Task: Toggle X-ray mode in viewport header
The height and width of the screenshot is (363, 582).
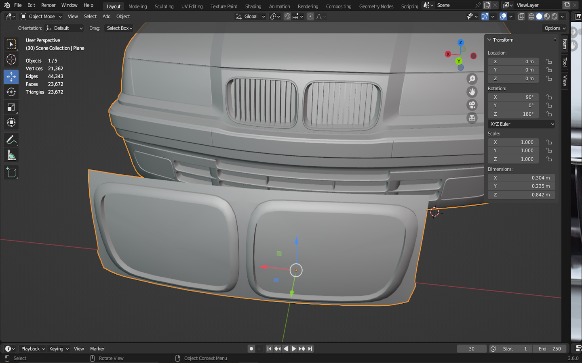Action: click(x=521, y=17)
